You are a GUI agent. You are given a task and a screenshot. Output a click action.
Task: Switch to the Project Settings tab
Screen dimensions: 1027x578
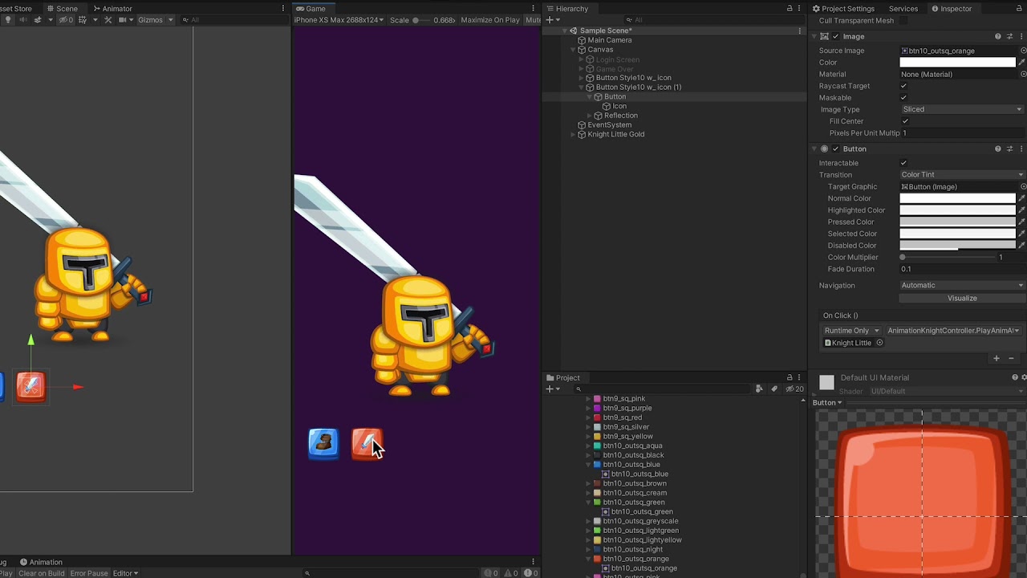842,8
